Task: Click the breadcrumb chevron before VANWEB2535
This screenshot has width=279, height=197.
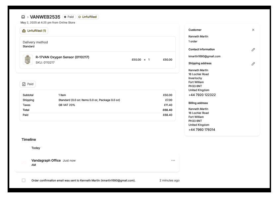Action: [x=28, y=17]
